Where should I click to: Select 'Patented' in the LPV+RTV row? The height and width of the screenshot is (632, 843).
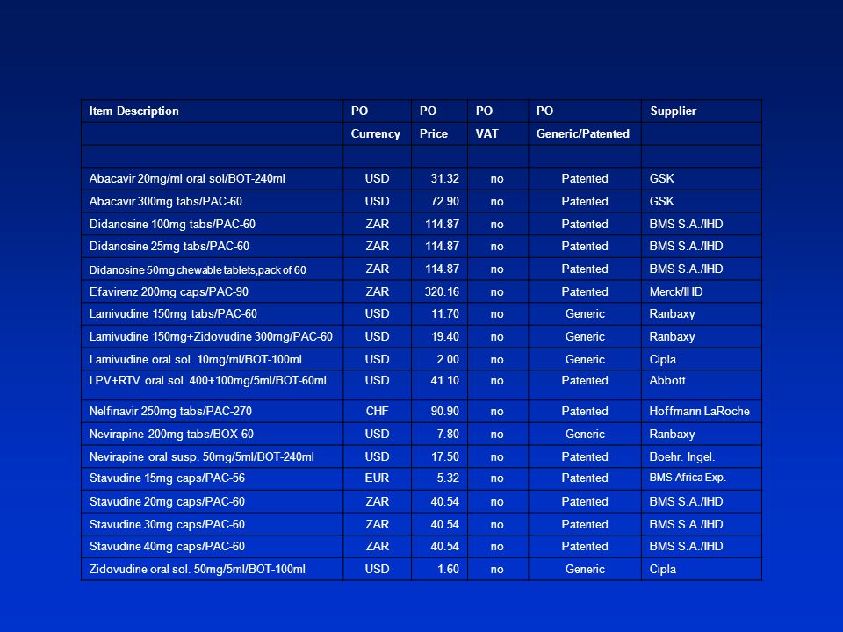(585, 380)
